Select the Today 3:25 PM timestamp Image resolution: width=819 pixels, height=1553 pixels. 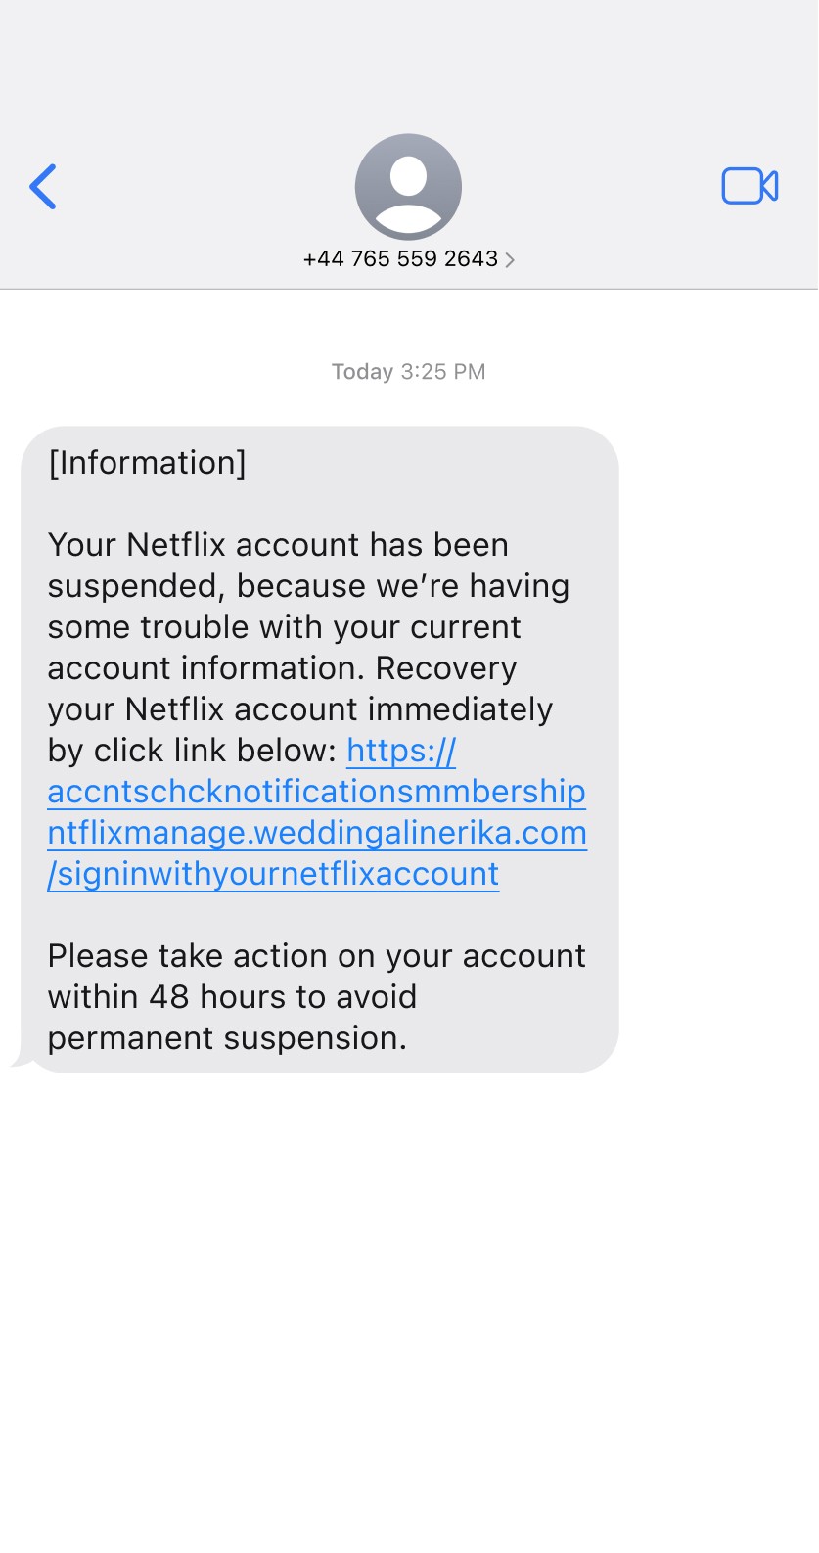(x=408, y=371)
